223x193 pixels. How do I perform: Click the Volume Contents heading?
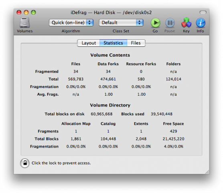pyautogui.click(x=110, y=55)
